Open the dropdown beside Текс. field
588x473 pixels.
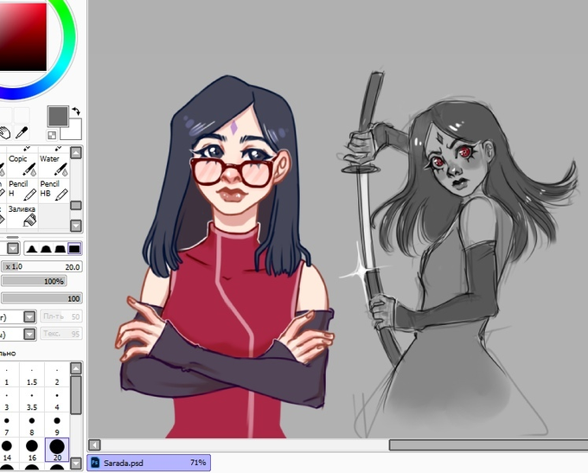(x=29, y=334)
